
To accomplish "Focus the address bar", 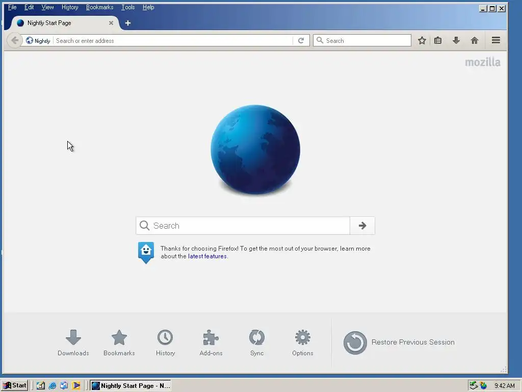I will coord(173,41).
